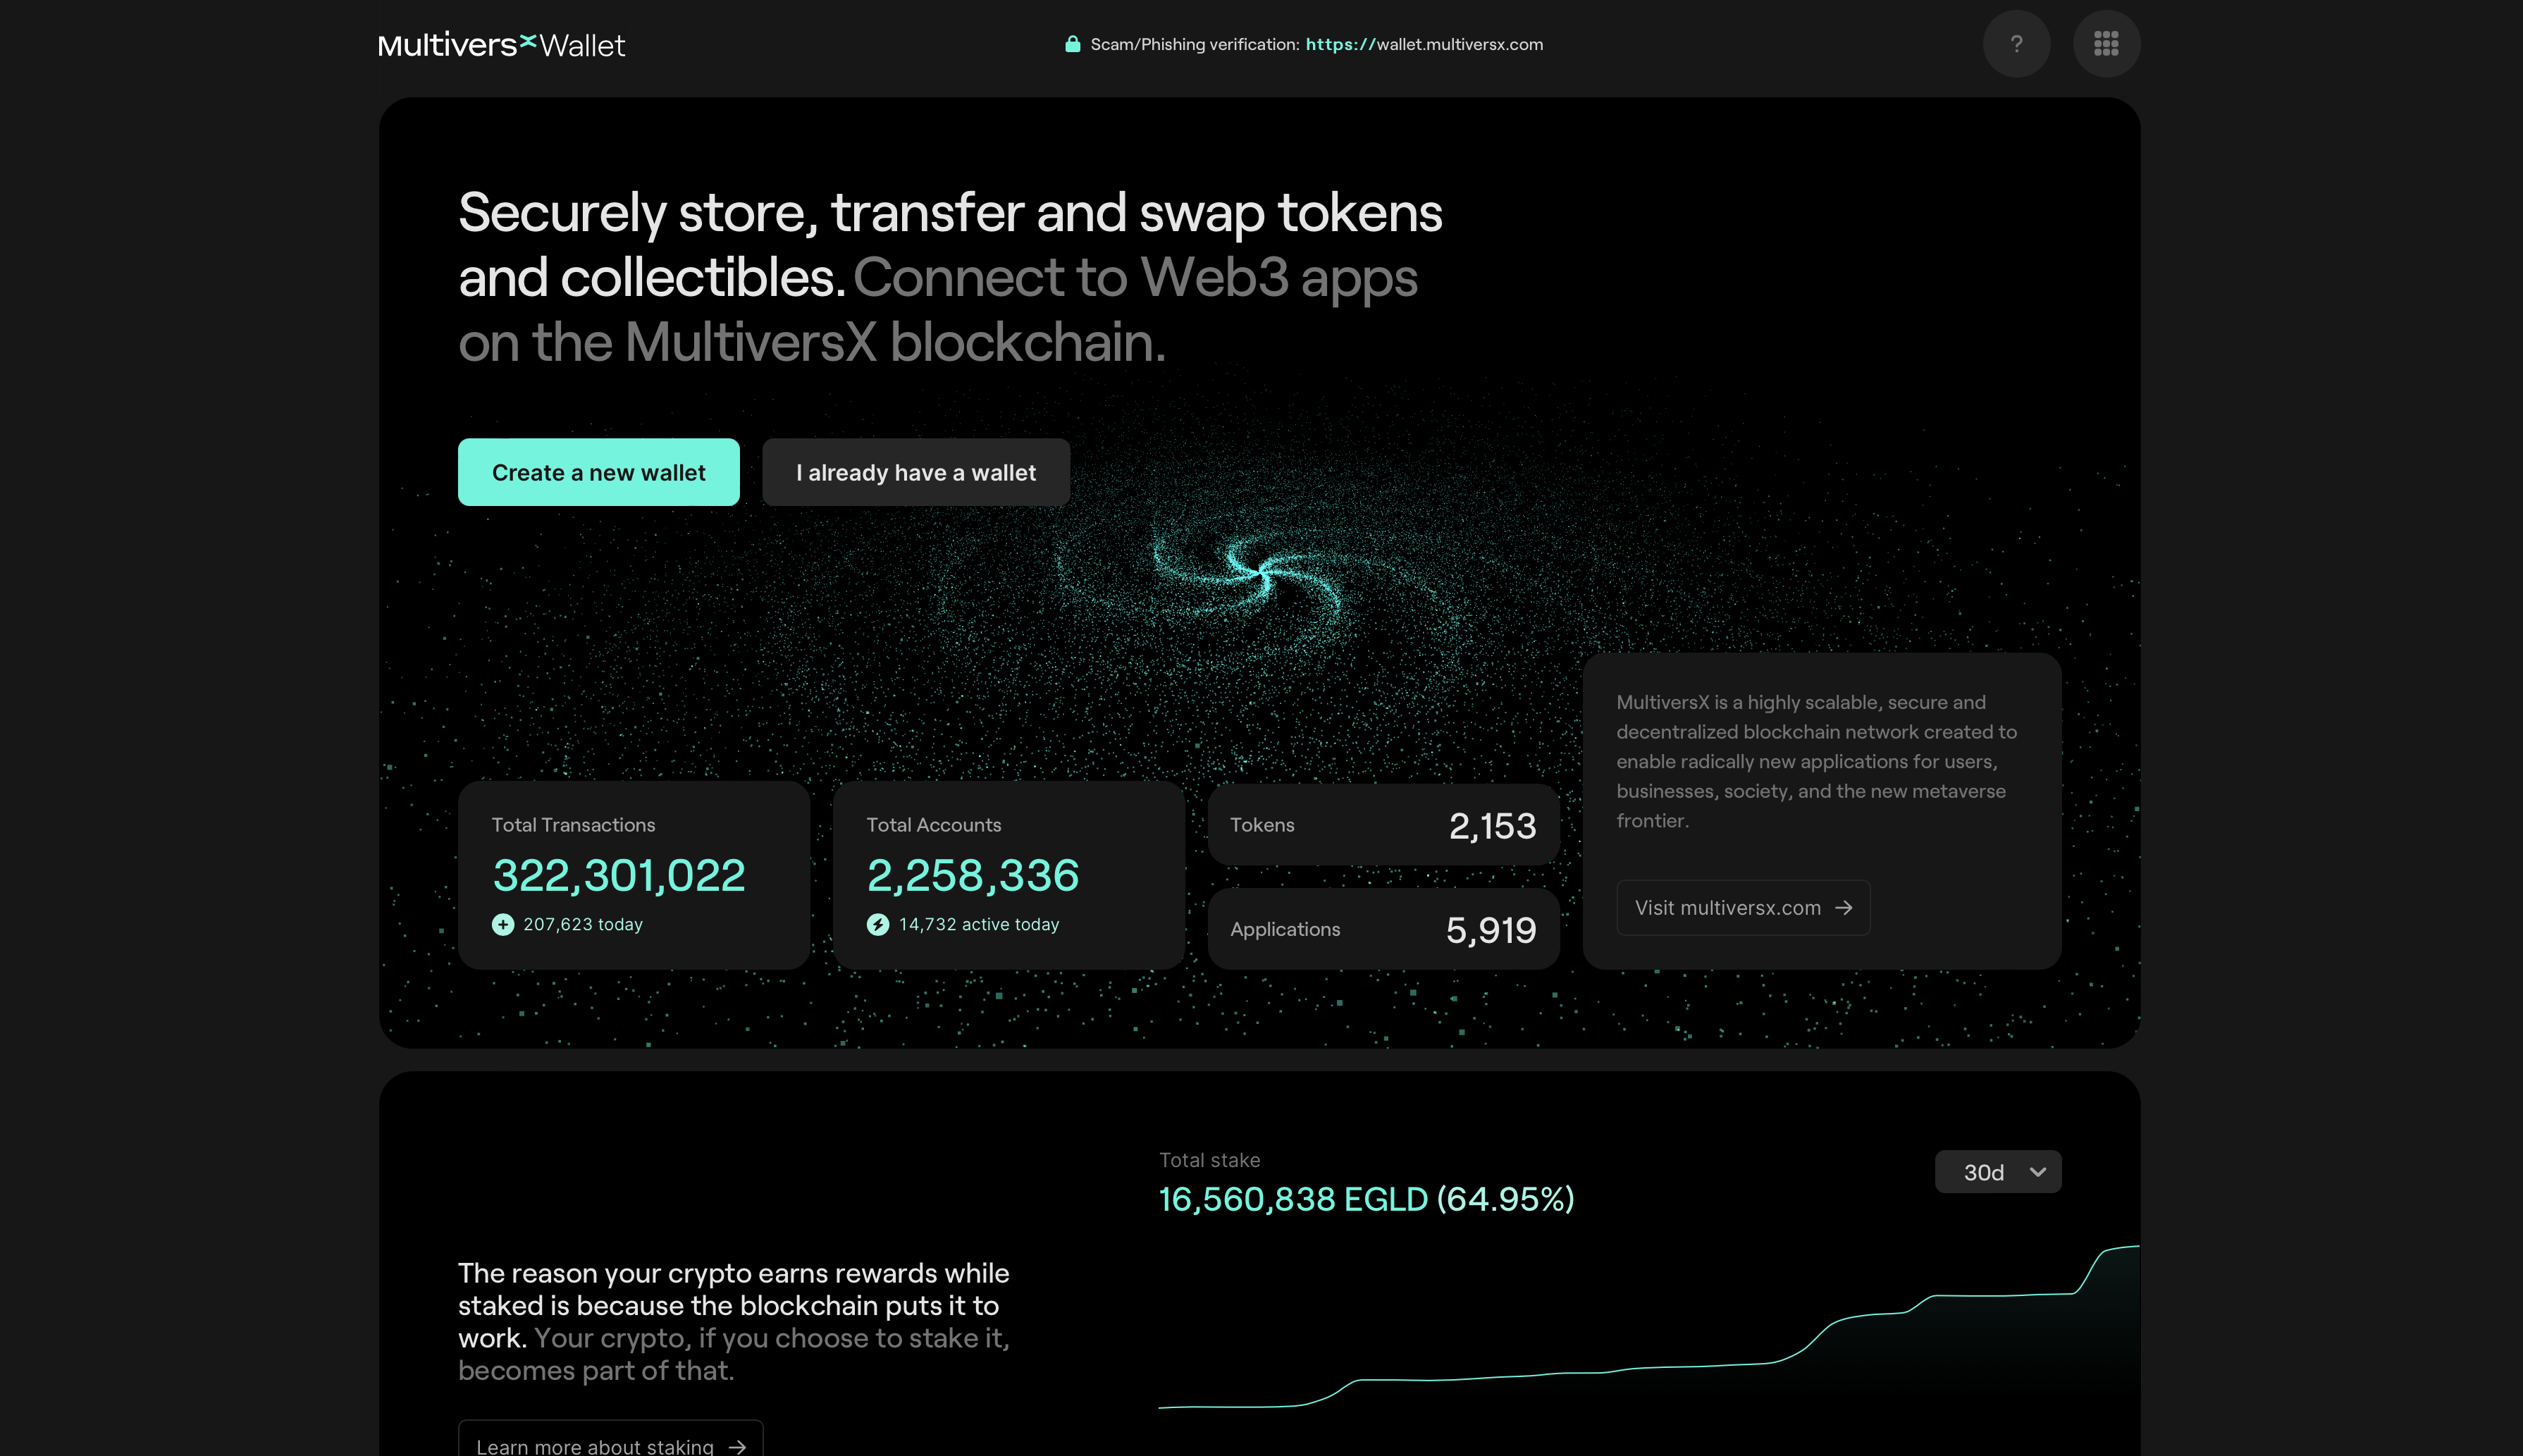Viewport: 2523px width, 1456px height.
Task: Click the question mark help icon
Action: coord(2016,44)
